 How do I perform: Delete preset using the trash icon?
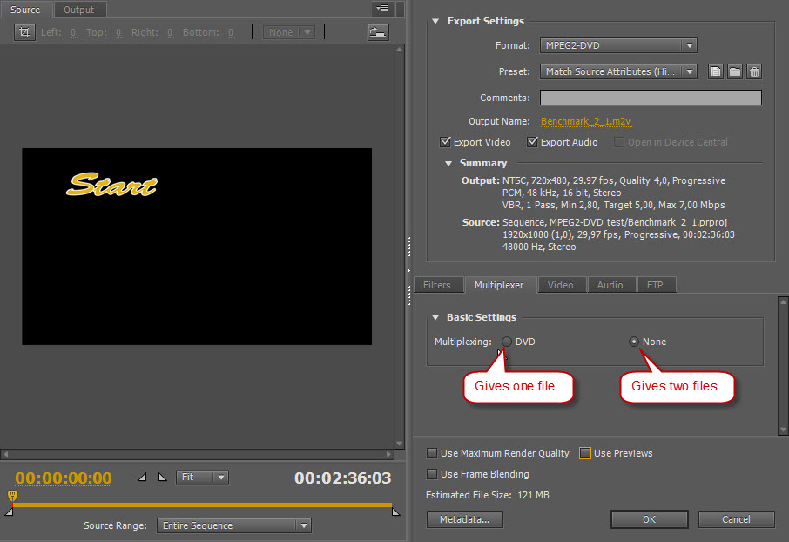754,71
